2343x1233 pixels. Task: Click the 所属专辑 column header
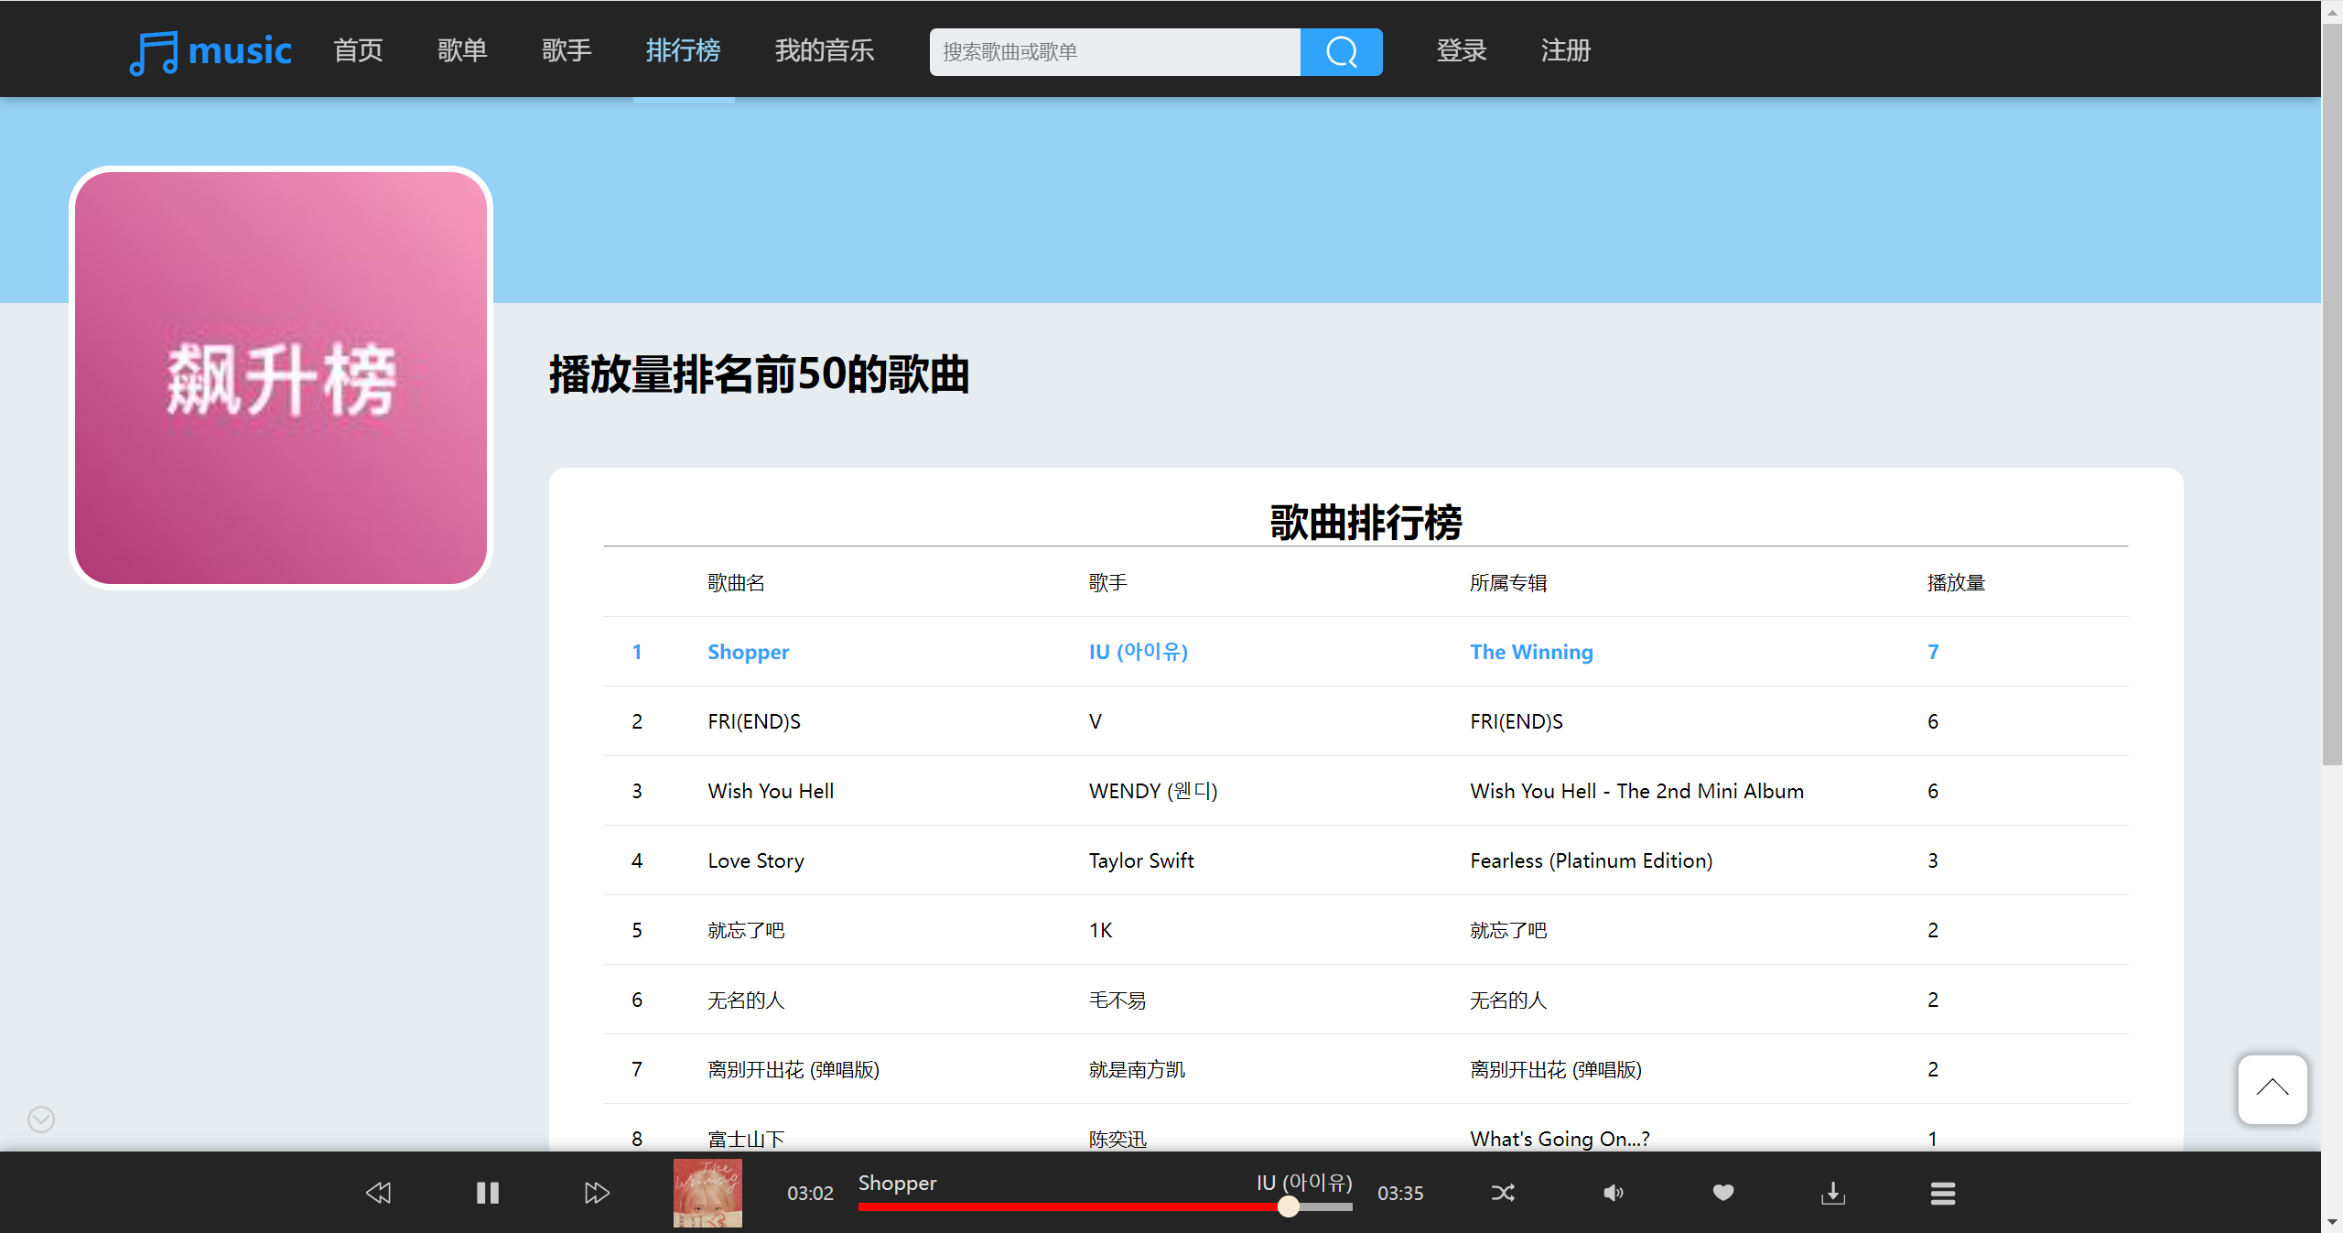click(1508, 582)
